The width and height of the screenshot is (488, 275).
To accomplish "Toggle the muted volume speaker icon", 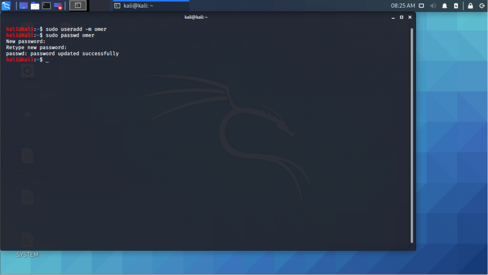I will (x=433, y=6).
